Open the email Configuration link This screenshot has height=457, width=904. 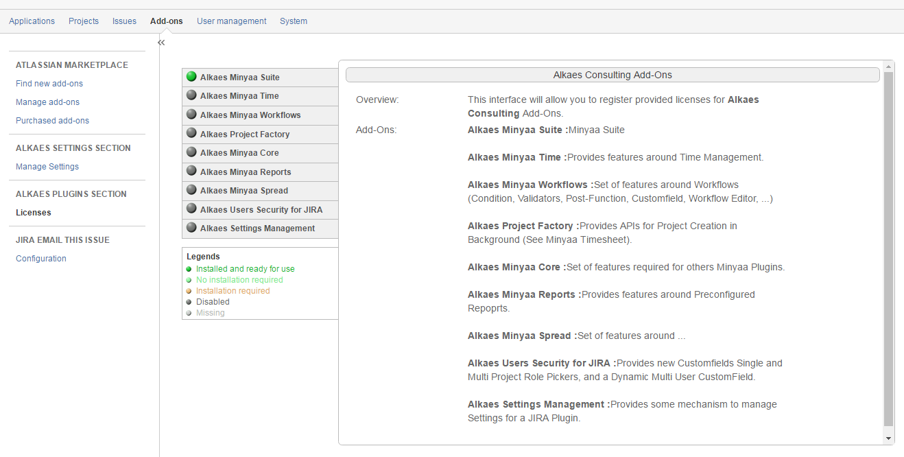pos(41,259)
